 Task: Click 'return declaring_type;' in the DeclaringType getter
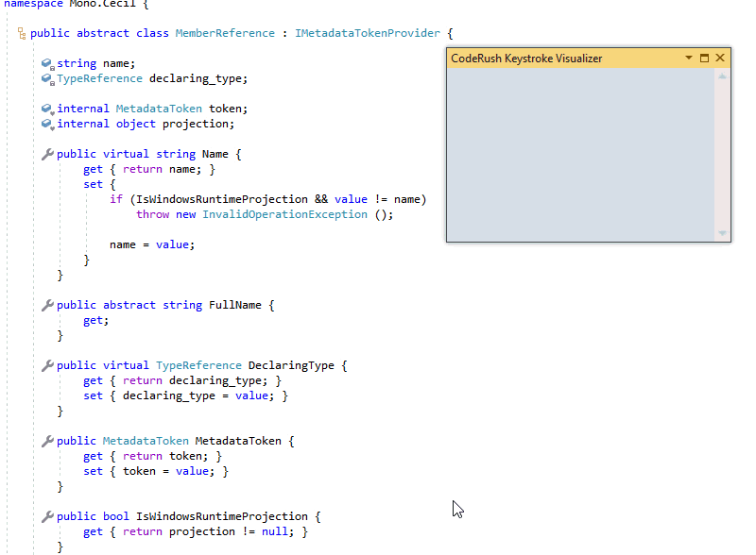click(195, 380)
